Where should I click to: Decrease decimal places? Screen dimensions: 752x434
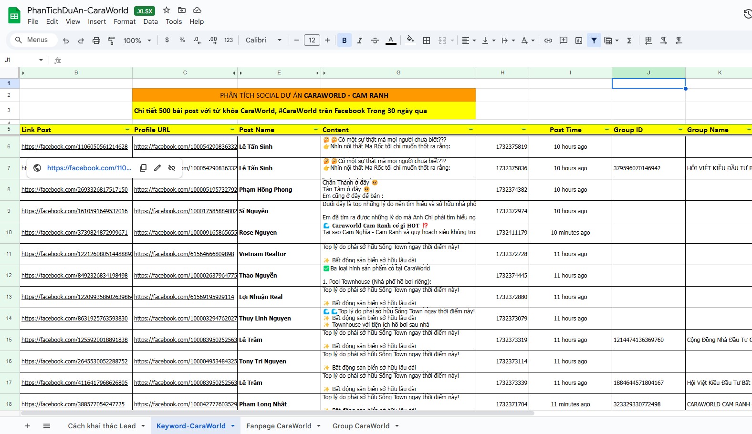[197, 40]
